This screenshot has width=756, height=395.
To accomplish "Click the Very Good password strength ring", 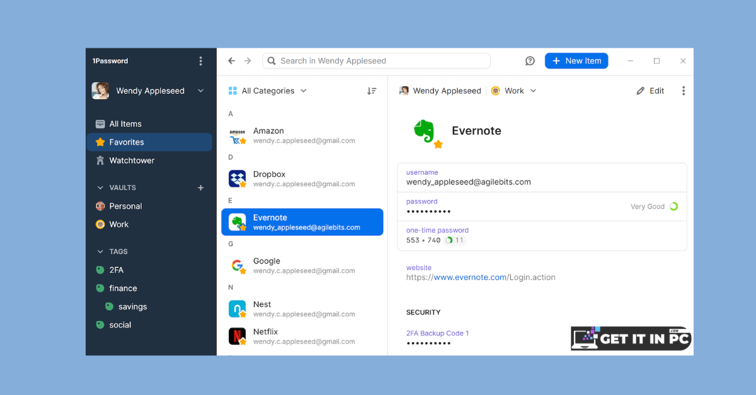I will [x=673, y=206].
